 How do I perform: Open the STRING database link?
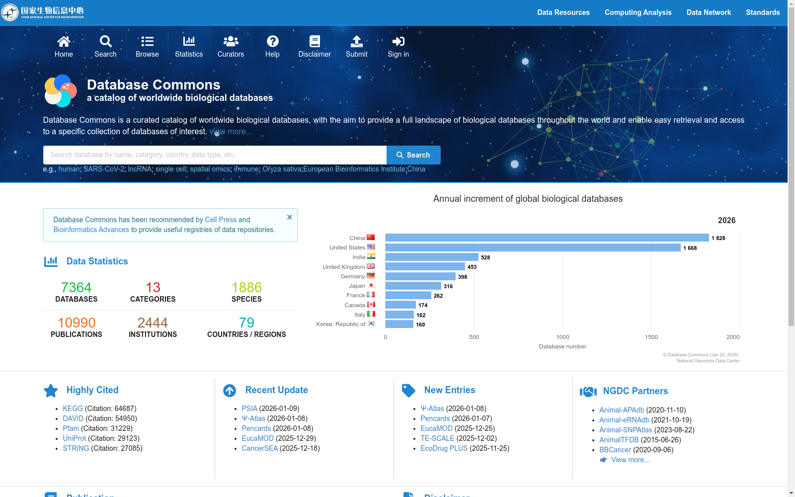coord(76,448)
